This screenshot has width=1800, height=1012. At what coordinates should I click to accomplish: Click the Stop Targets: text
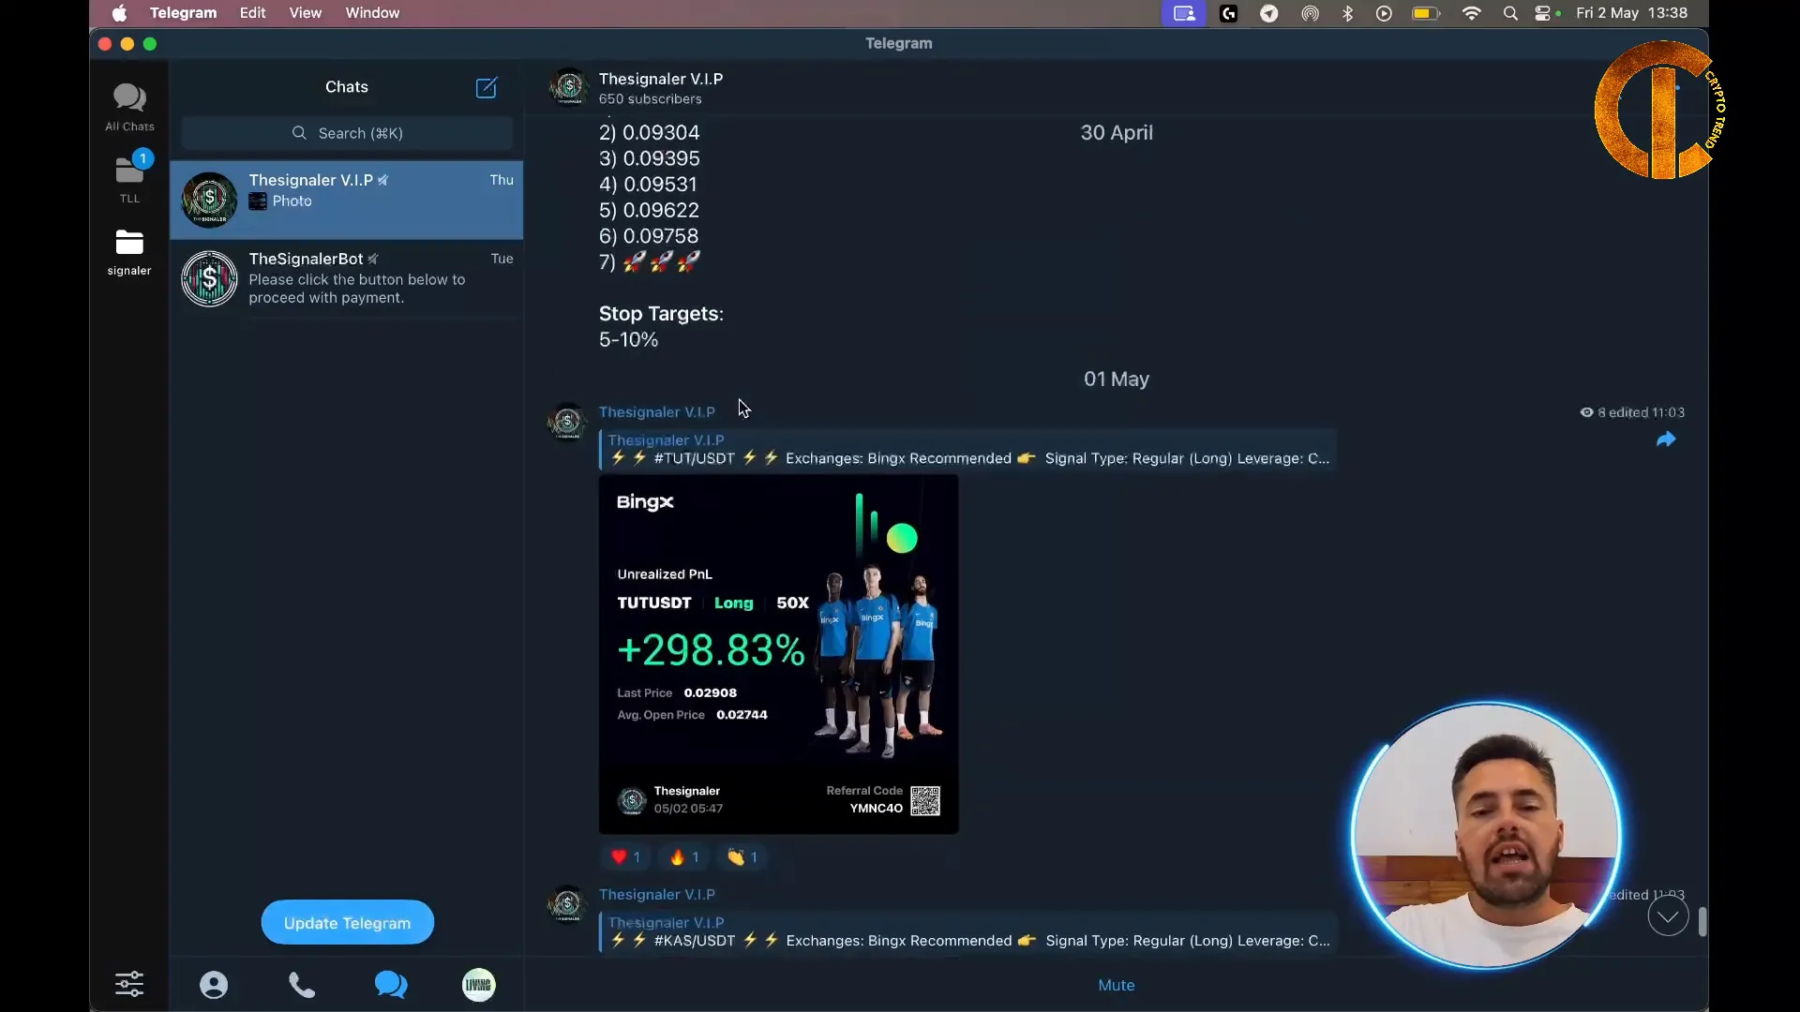pos(661,314)
